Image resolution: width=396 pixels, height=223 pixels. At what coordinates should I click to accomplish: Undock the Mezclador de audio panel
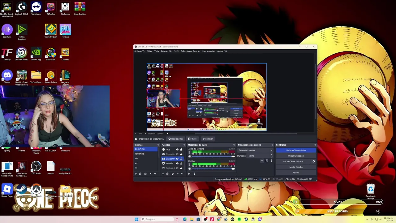(x=234, y=145)
